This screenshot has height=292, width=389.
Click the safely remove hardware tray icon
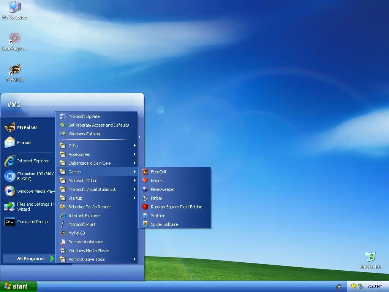pos(361,286)
